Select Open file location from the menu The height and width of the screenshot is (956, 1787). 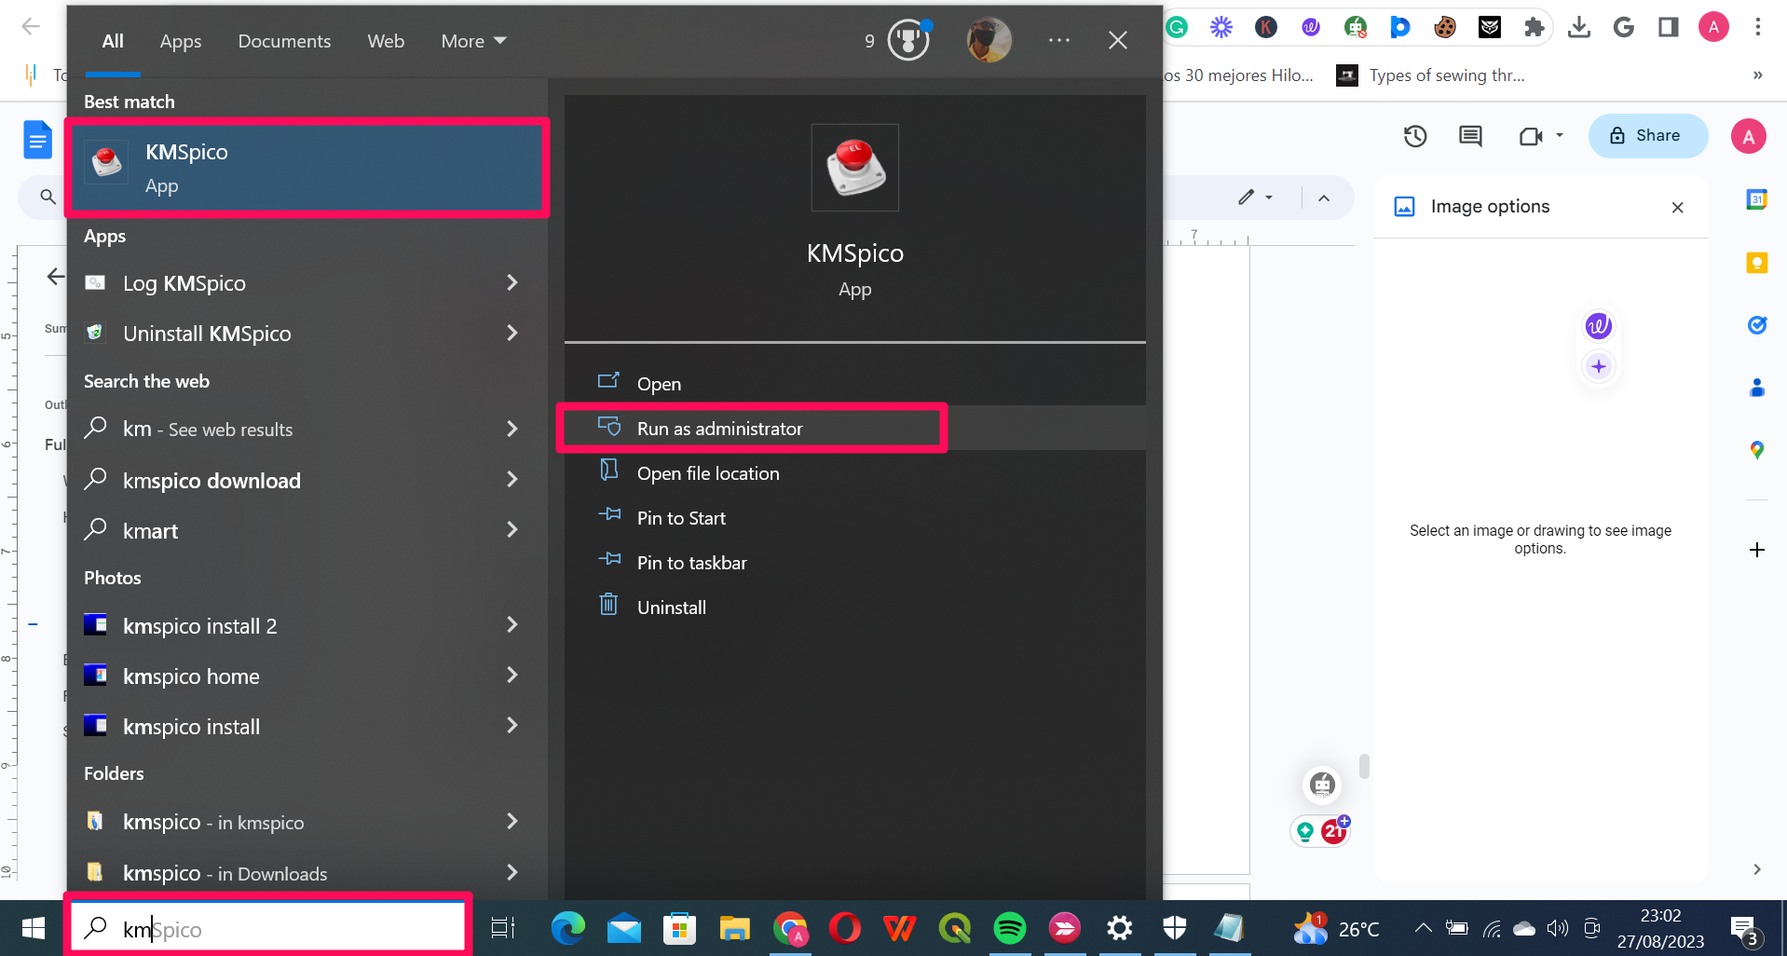point(707,472)
